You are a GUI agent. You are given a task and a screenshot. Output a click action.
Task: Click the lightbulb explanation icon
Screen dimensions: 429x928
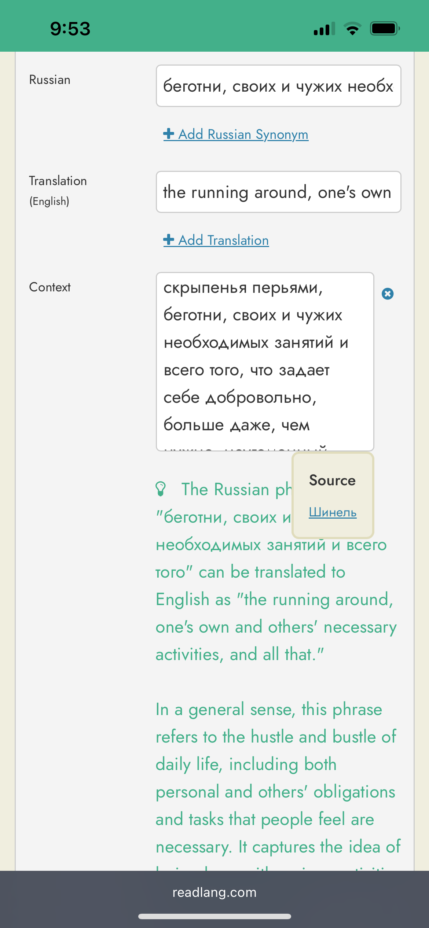(161, 489)
